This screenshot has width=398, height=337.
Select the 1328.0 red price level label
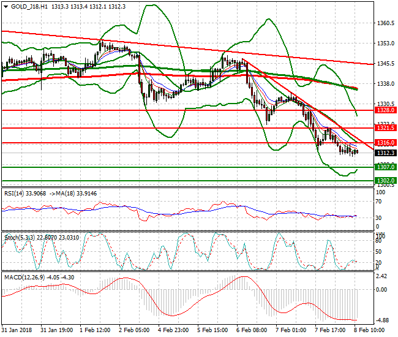tap(386, 110)
